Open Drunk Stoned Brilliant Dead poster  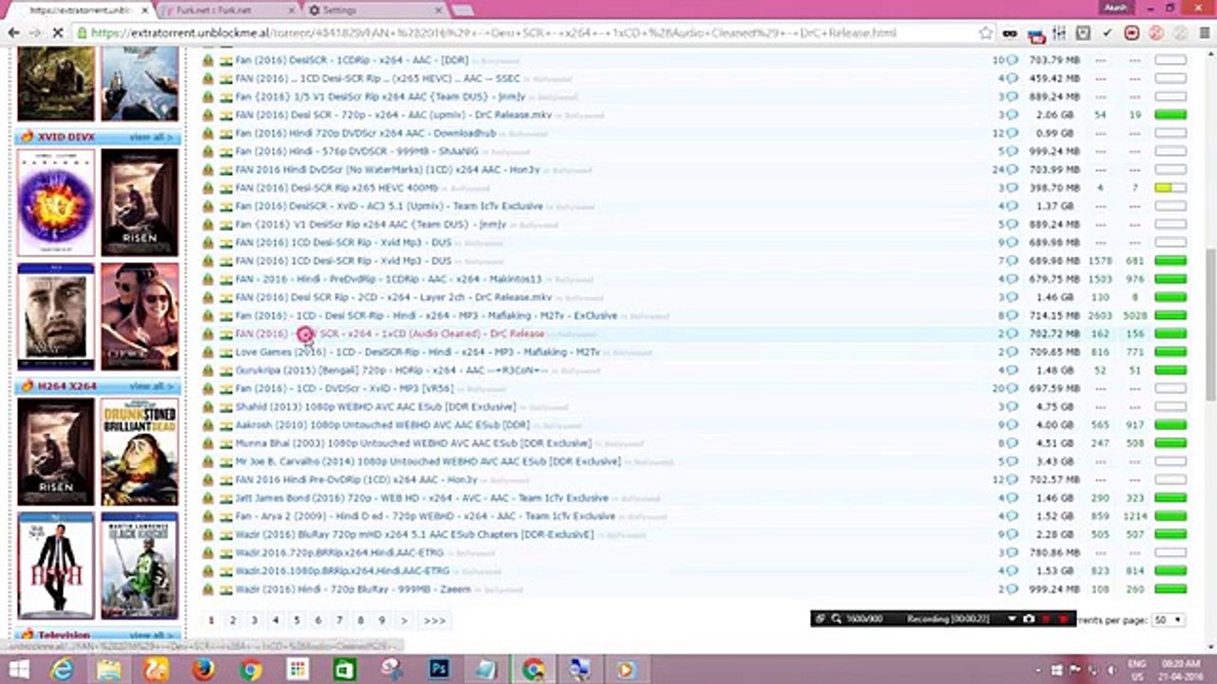pos(139,451)
